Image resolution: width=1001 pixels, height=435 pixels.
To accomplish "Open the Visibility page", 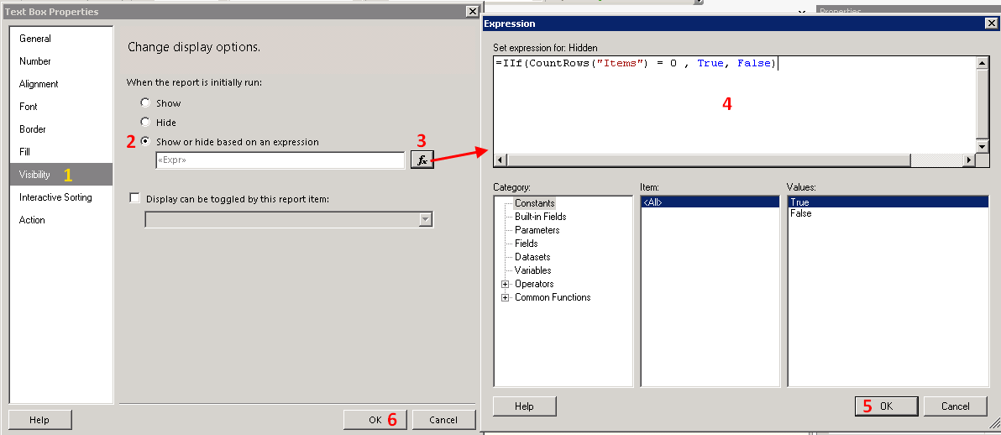I will pos(61,175).
